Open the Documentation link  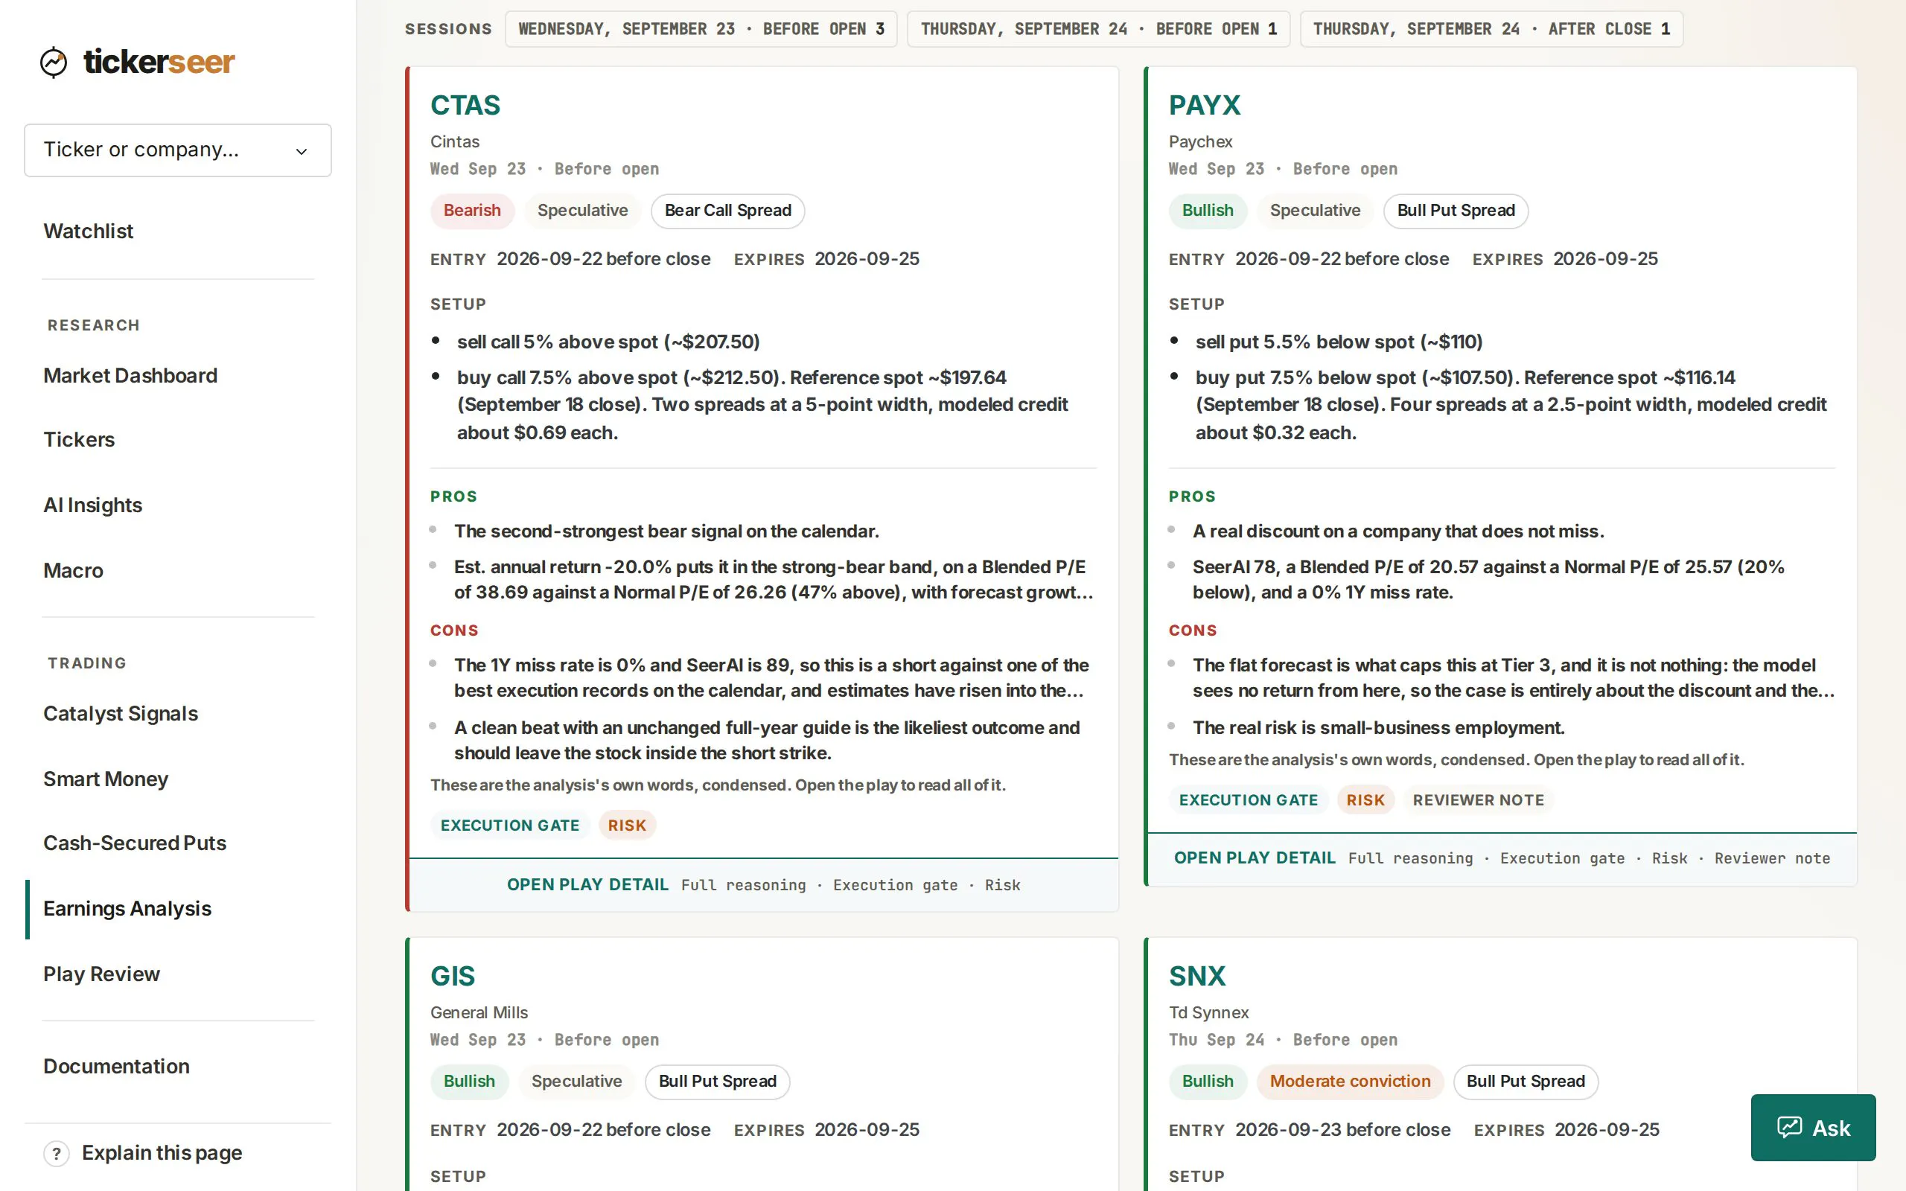coord(117,1067)
